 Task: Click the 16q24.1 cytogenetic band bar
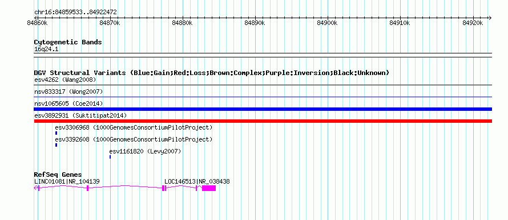click(x=263, y=55)
